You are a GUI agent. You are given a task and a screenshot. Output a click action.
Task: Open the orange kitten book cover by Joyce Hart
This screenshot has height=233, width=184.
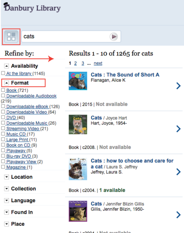[78, 124]
